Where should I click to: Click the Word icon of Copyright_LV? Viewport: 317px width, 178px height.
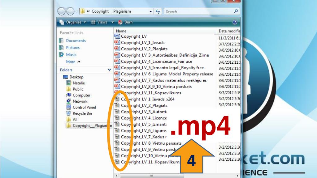(117, 36)
